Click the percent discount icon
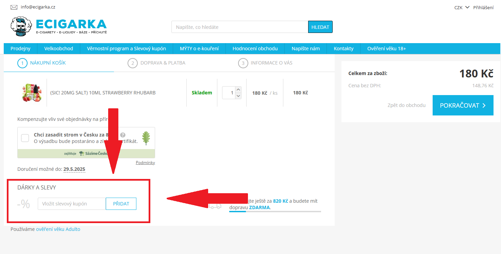 [24, 204]
